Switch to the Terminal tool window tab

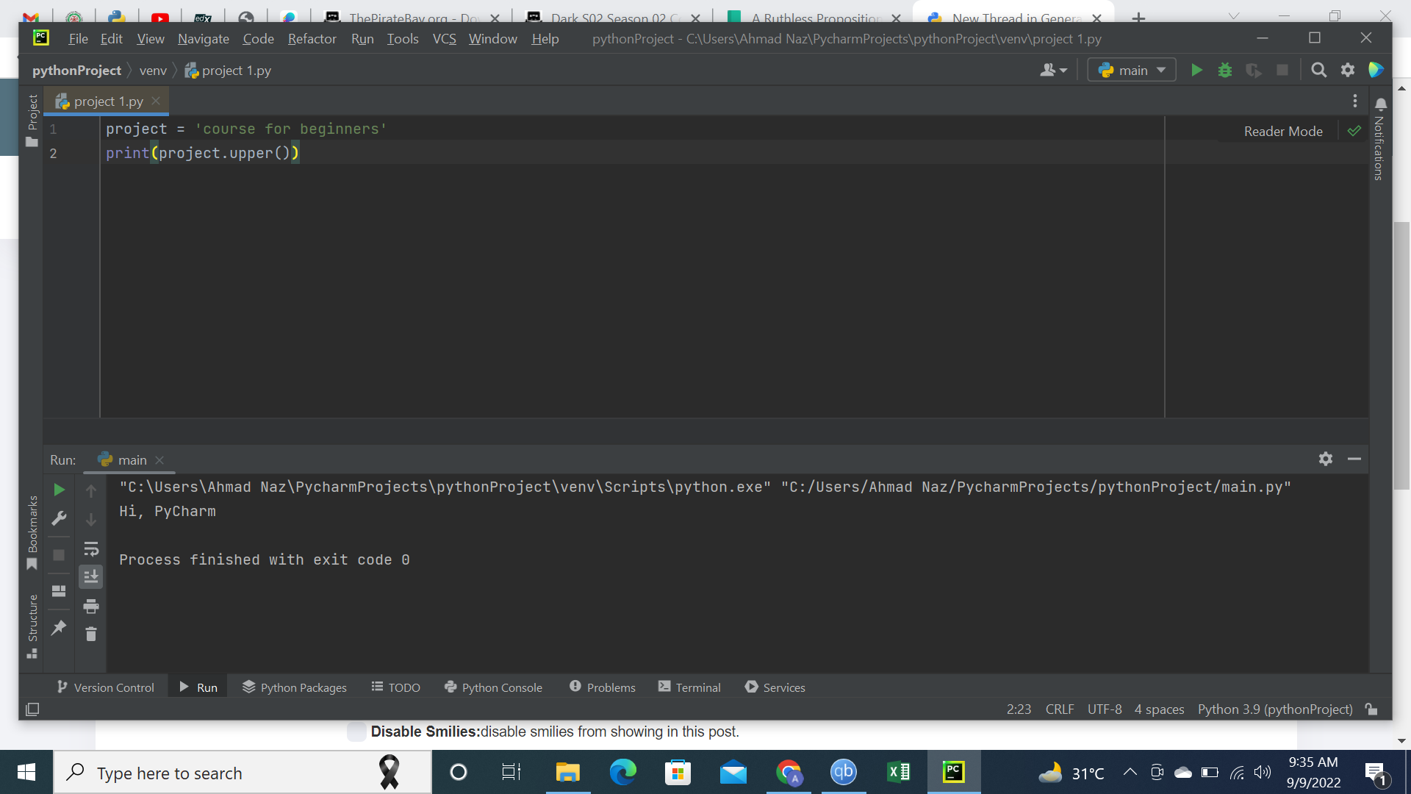click(x=689, y=687)
